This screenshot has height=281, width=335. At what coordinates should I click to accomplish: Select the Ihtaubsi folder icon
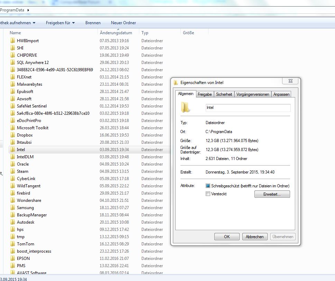pos(12,142)
